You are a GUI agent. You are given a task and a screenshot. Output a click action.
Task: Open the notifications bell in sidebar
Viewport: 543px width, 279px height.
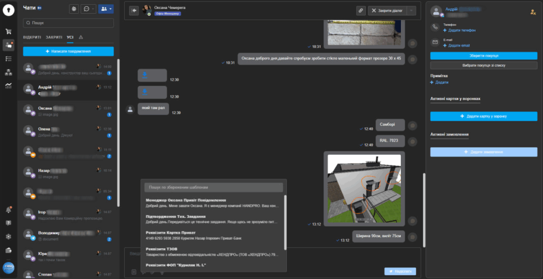pyautogui.click(x=8, y=210)
